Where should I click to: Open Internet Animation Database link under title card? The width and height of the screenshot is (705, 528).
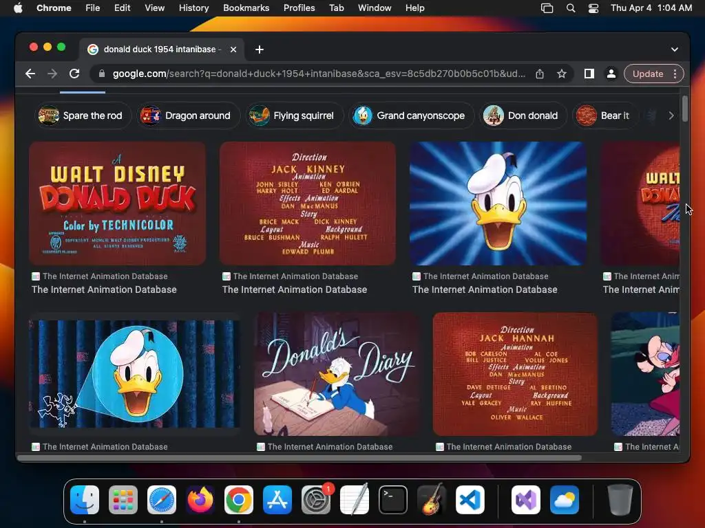(x=104, y=289)
